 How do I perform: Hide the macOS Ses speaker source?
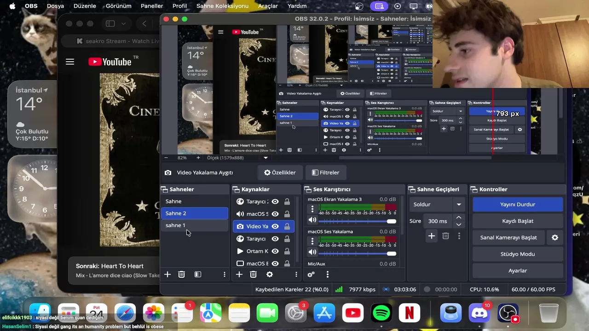(x=275, y=214)
